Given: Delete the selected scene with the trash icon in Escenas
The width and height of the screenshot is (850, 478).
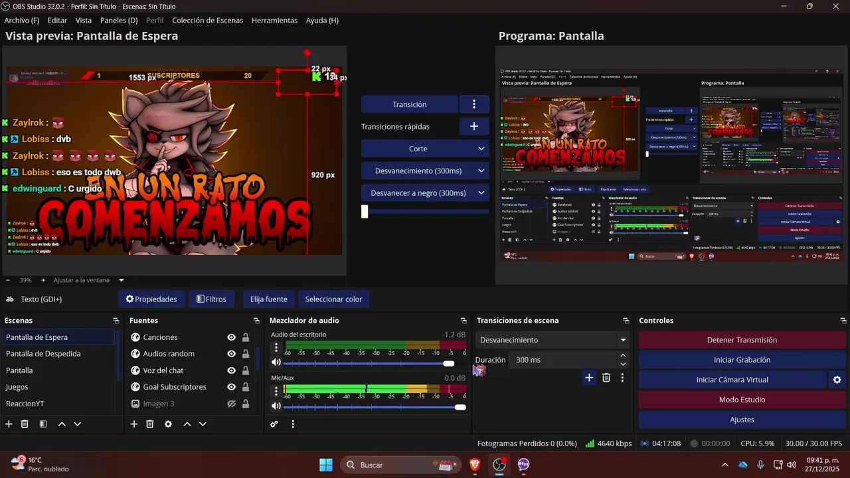Looking at the screenshot, I should [x=25, y=424].
